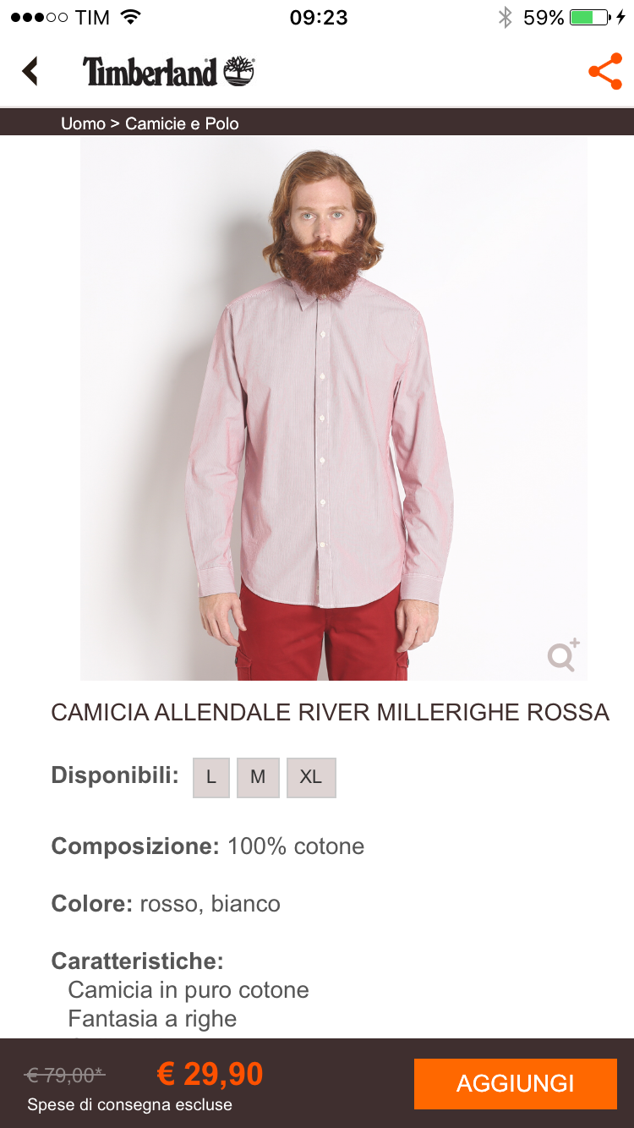Screen dimensions: 634x1128
Task: Tap the € 29,90 sale price
Action: pyautogui.click(x=210, y=1074)
